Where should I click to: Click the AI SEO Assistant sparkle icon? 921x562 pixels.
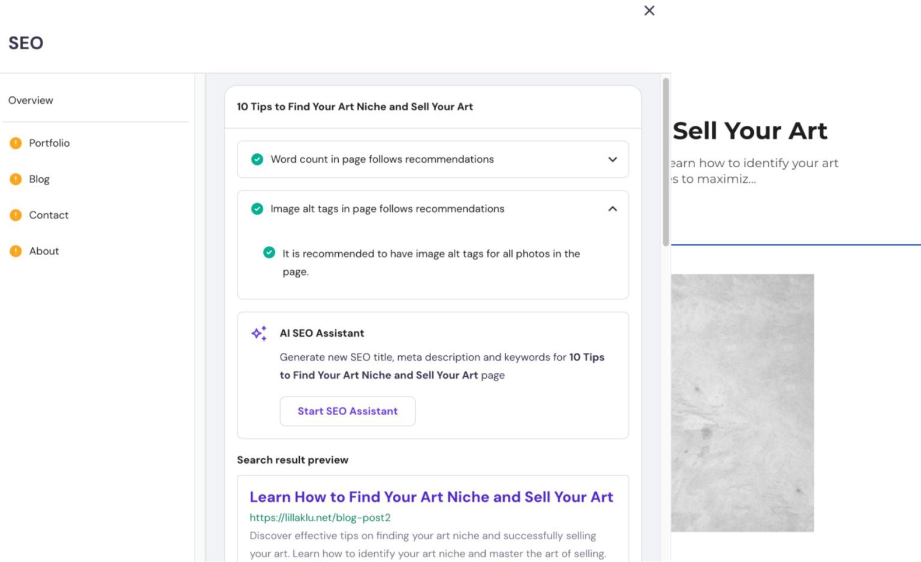pyautogui.click(x=259, y=334)
